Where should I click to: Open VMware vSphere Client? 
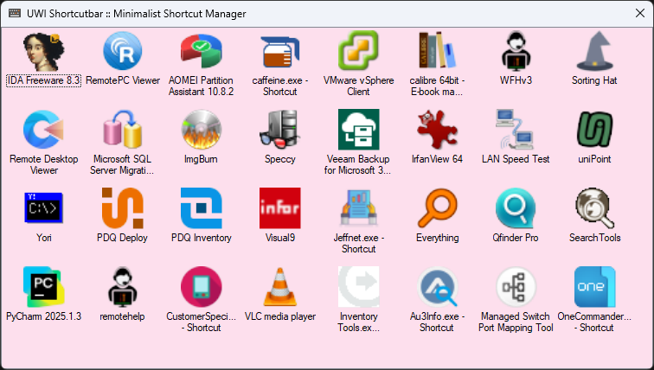click(x=358, y=51)
